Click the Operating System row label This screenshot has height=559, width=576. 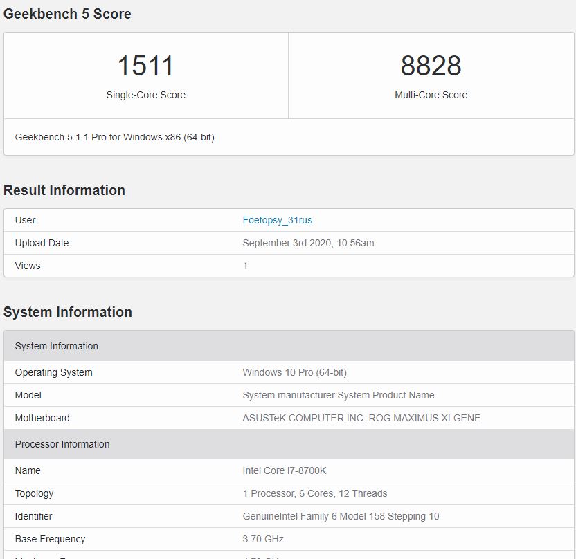(53, 372)
